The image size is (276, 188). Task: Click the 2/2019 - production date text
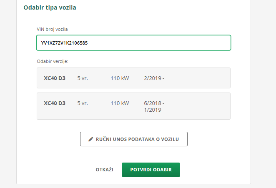[x=154, y=78]
